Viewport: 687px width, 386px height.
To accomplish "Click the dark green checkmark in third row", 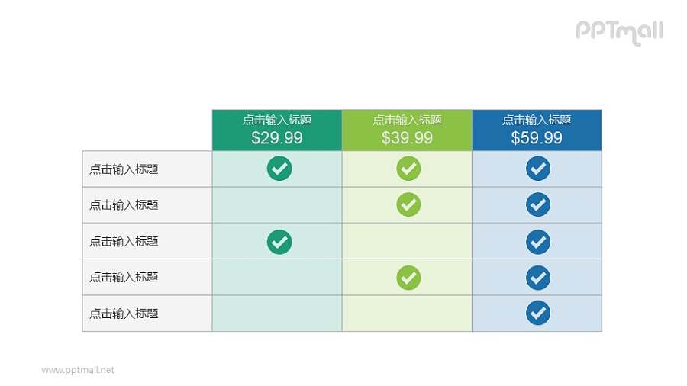I will click(279, 241).
